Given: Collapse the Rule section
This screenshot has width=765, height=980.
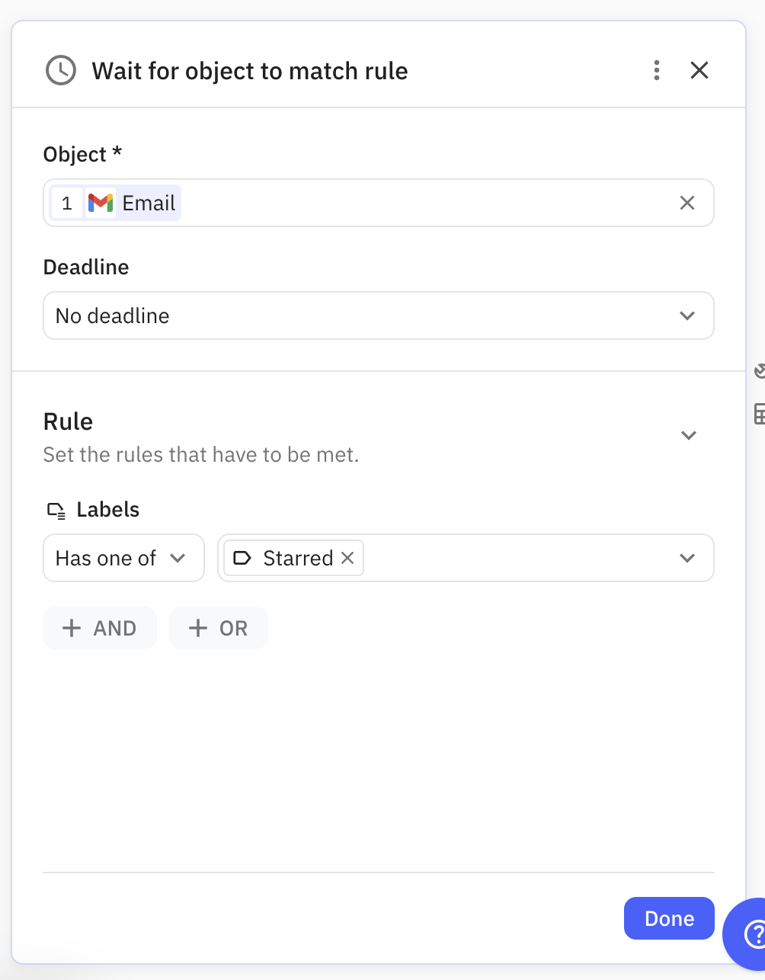Looking at the screenshot, I should 688,435.
